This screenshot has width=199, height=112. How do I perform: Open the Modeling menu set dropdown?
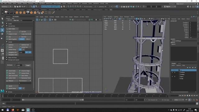[6, 7]
